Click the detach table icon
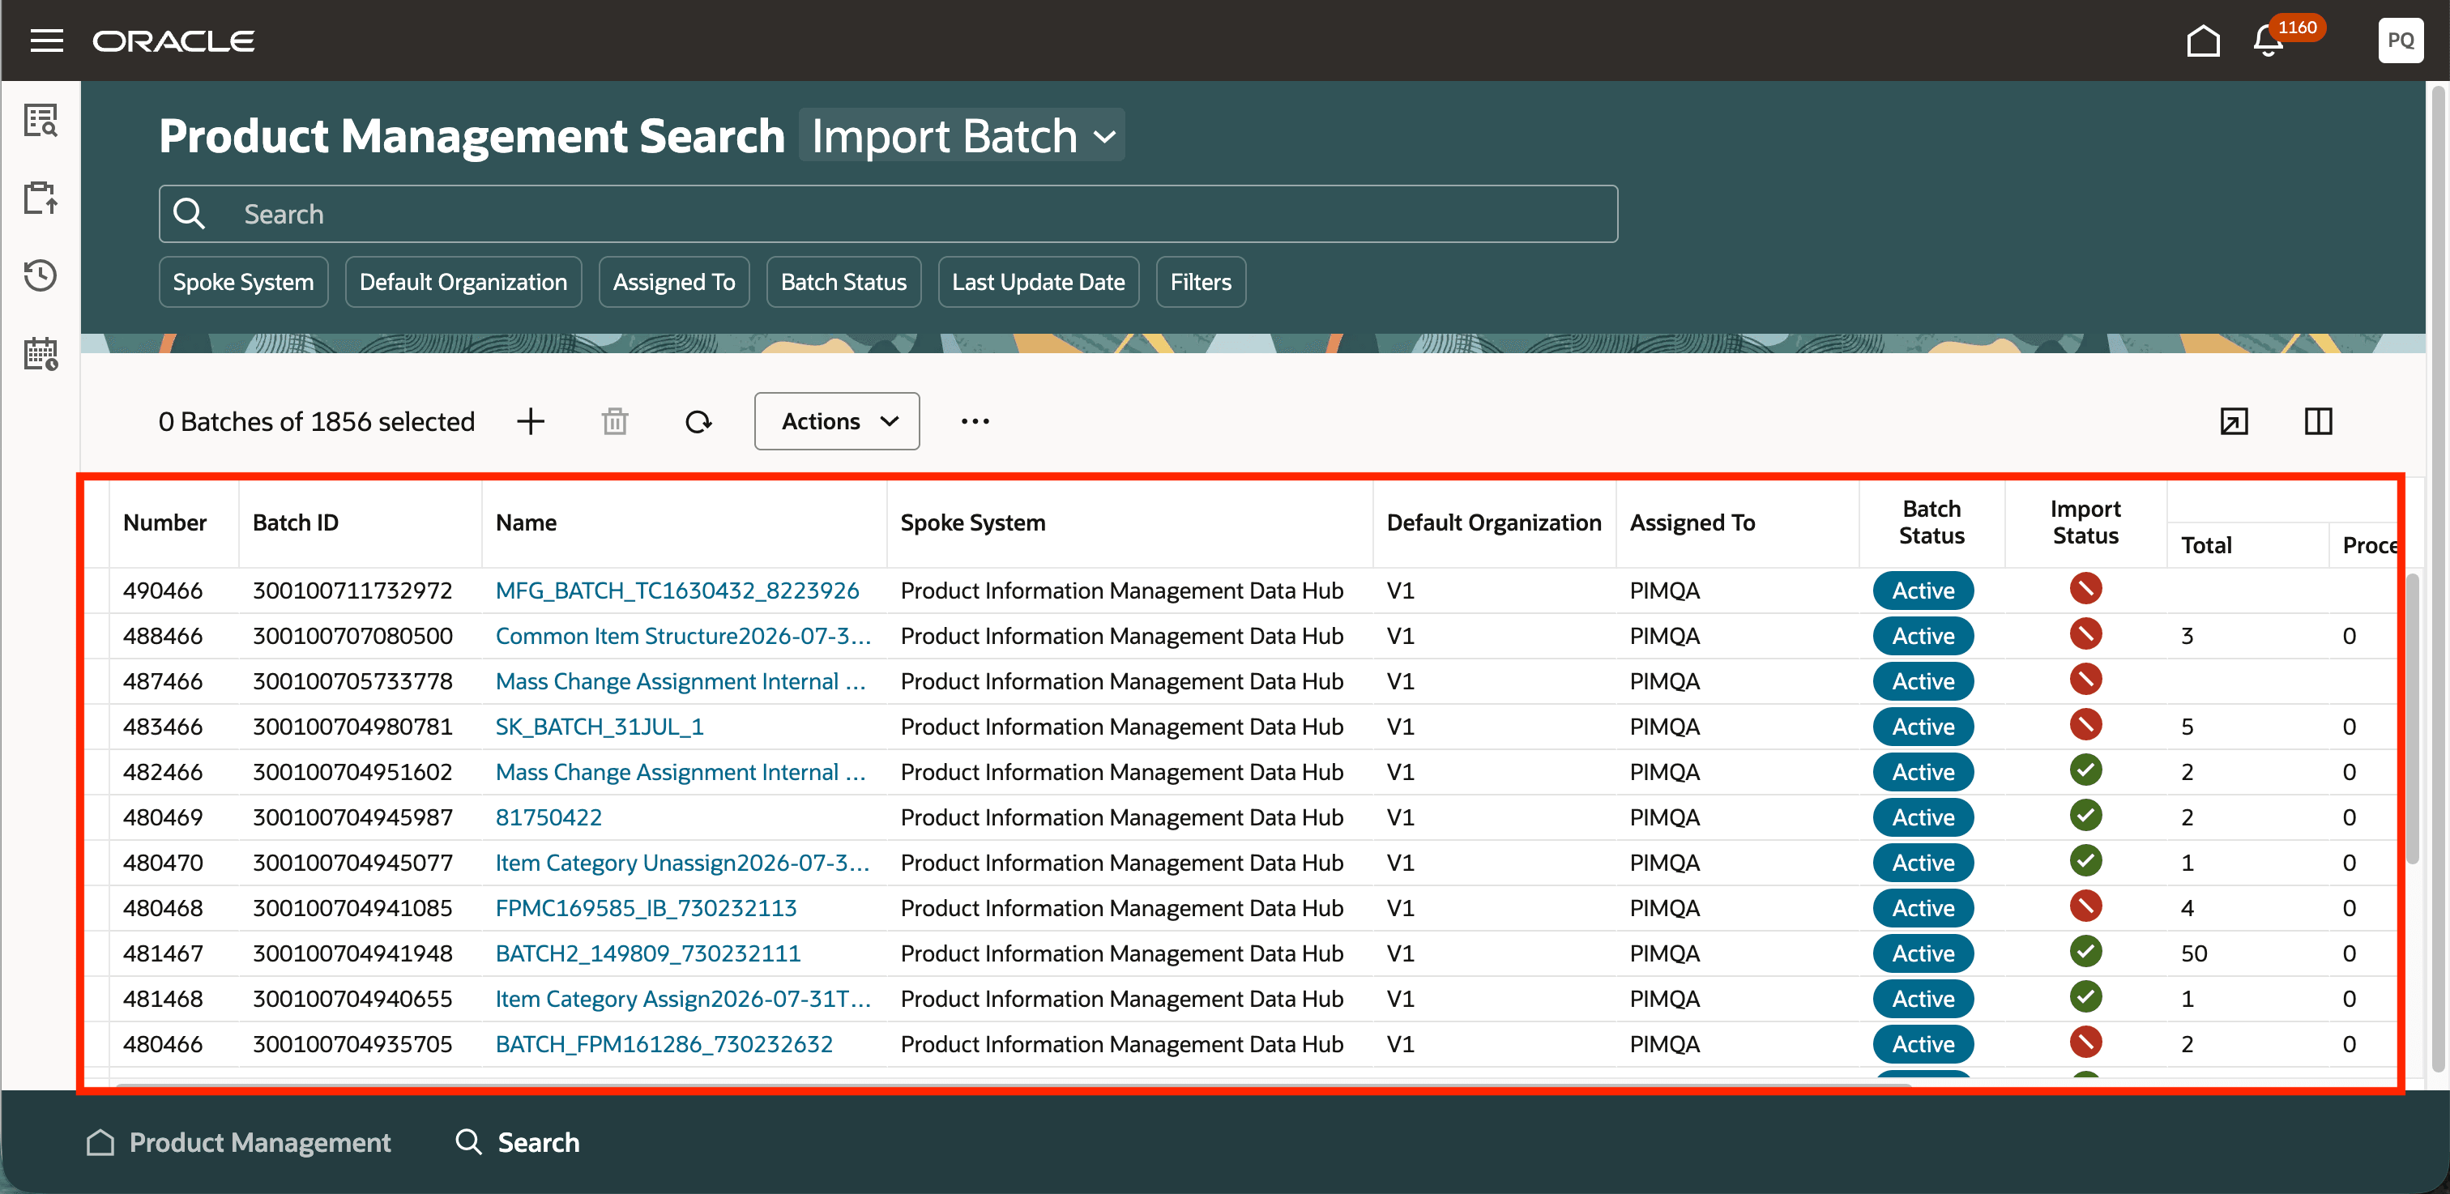Viewport: 2450px width, 1194px height. 2234,421
